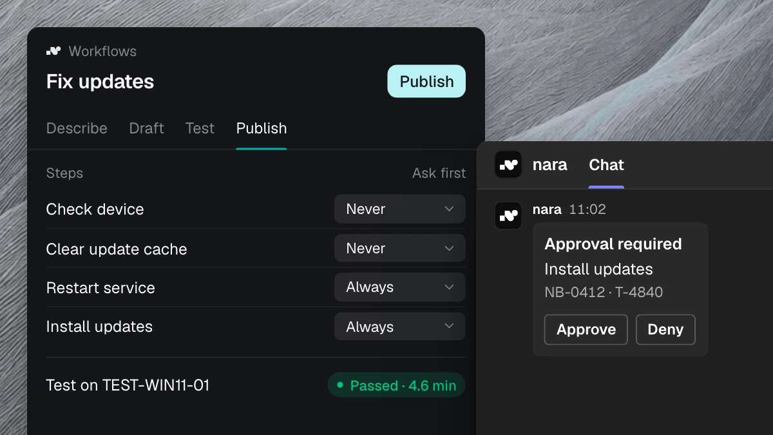Click the Publish button
The image size is (773, 435).
[426, 81]
